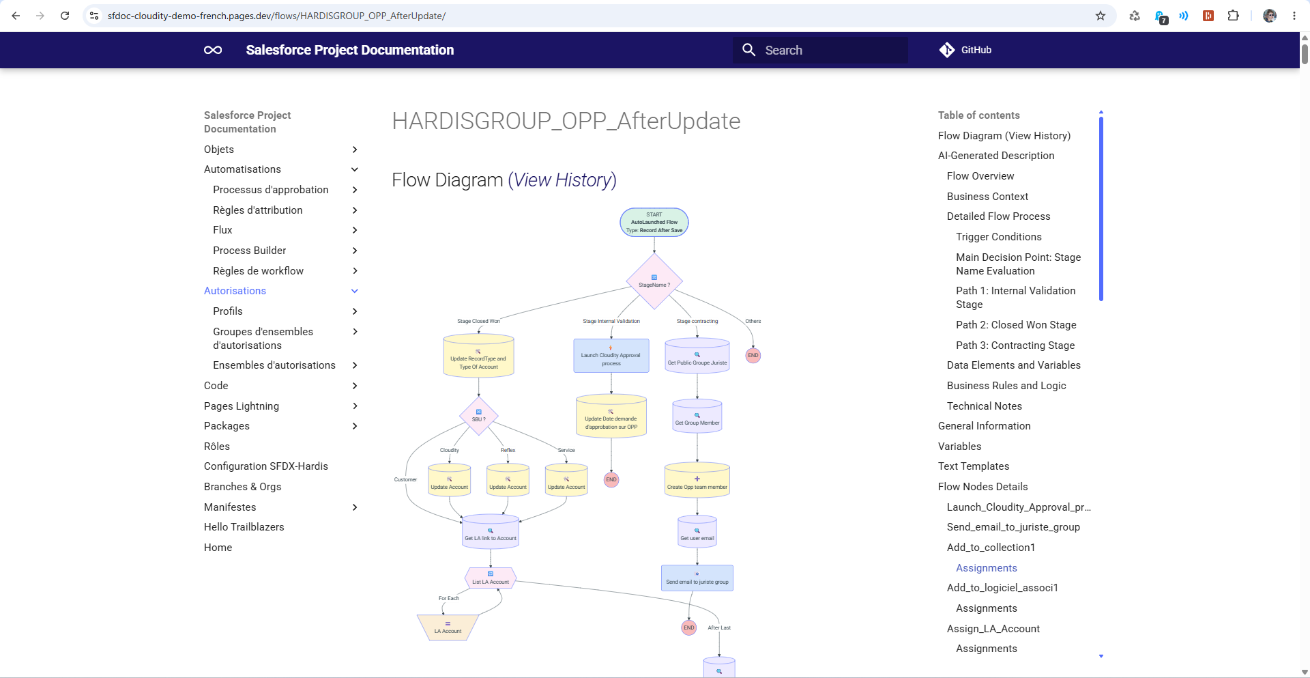
Task: Click the recycle-style extension icon
Action: point(1135,16)
